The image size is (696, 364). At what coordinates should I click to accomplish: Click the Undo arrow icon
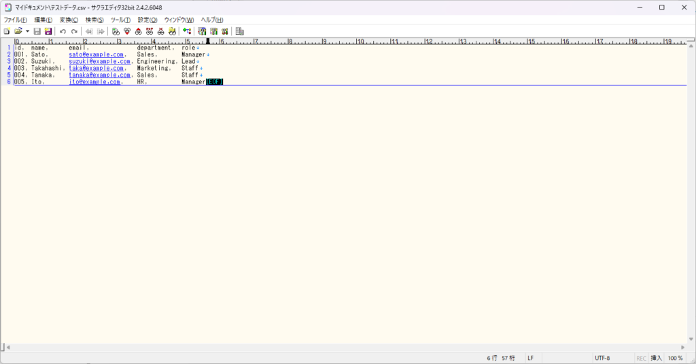click(x=63, y=31)
